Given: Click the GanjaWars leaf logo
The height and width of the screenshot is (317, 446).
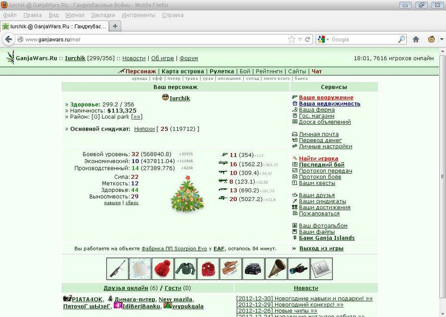Looking at the screenshot, I should point(10,57).
